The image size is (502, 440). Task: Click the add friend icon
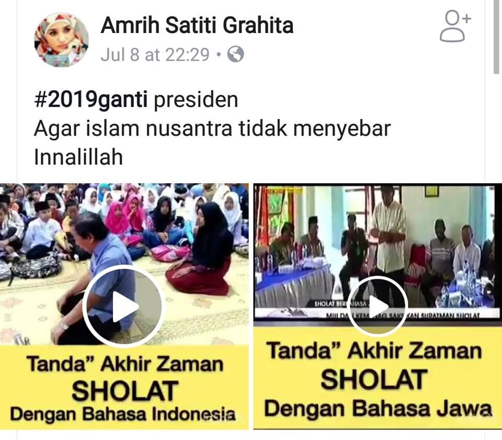[455, 26]
